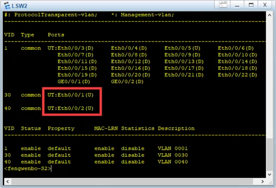The width and height of the screenshot is (276, 188).
Task: Click the Eth0/0/7(D) port entry
Action: pyautogui.click(x=76, y=55)
